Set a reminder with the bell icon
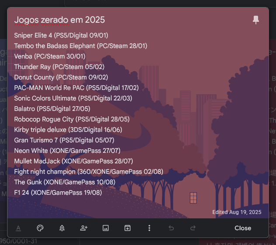Viewport: 276px width, 245px height. pos(62,228)
